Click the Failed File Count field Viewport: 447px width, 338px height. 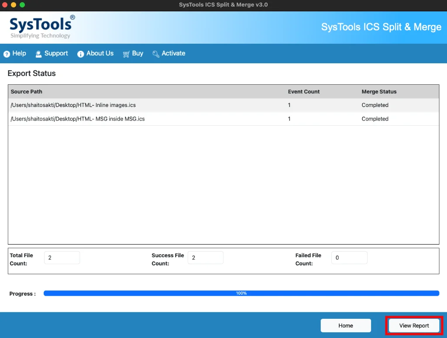point(349,258)
